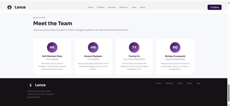This screenshot has height=106, width=230.
Task: Click the scrollbar up arrow
Action: click(x=229, y=3)
